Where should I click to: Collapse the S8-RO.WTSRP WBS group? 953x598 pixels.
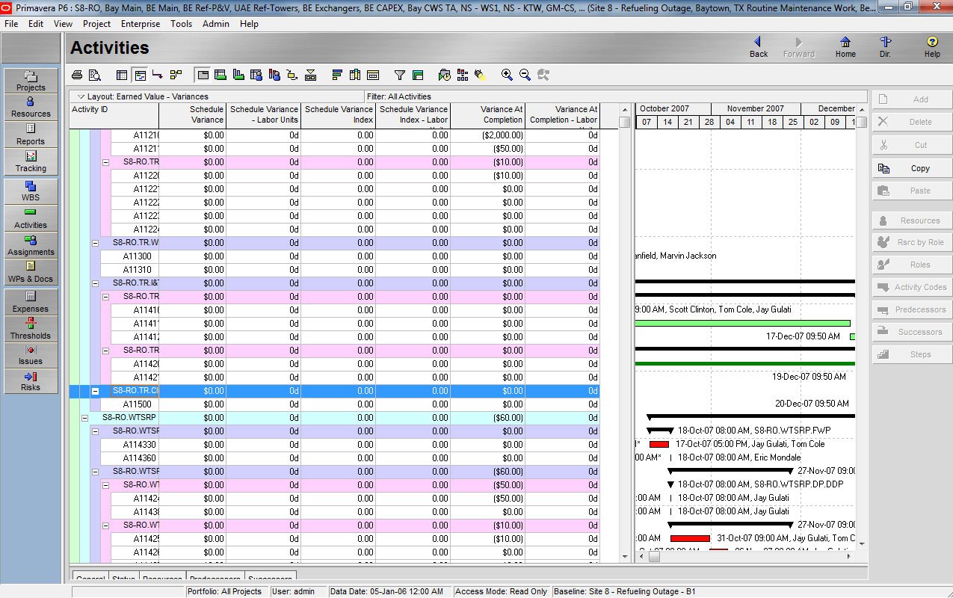tap(85, 418)
